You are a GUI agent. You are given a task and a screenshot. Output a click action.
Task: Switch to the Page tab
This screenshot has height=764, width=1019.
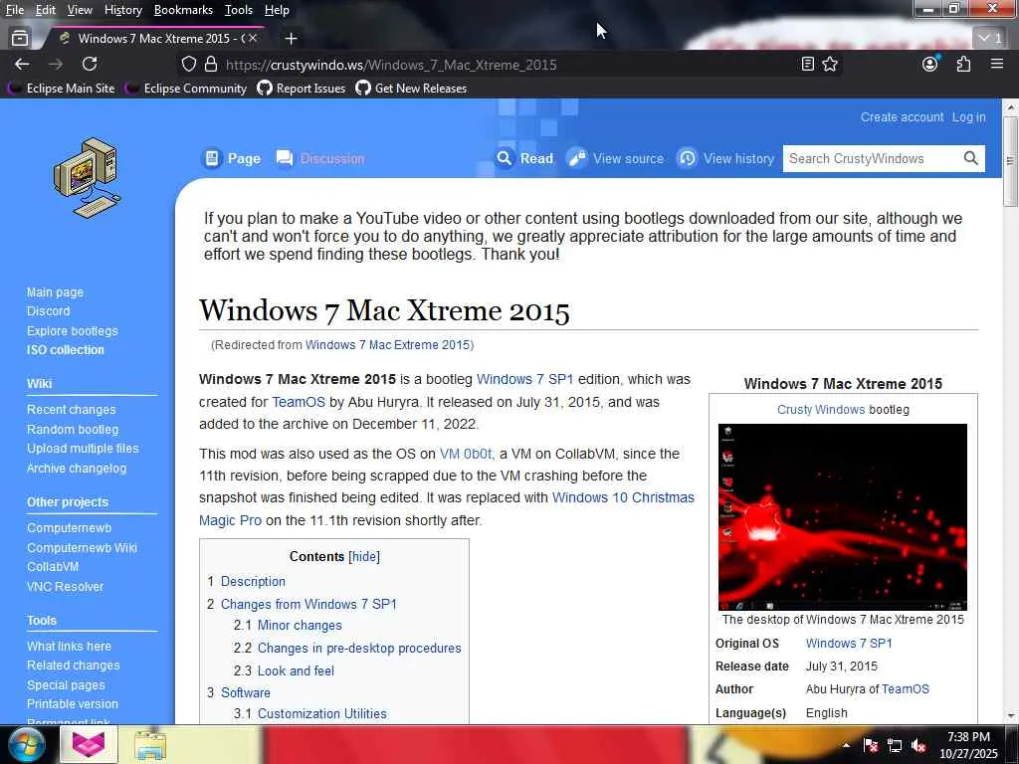click(x=232, y=158)
